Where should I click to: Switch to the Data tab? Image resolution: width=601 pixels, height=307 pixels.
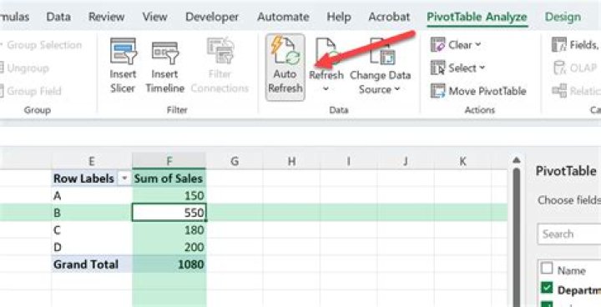pyautogui.click(x=58, y=17)
